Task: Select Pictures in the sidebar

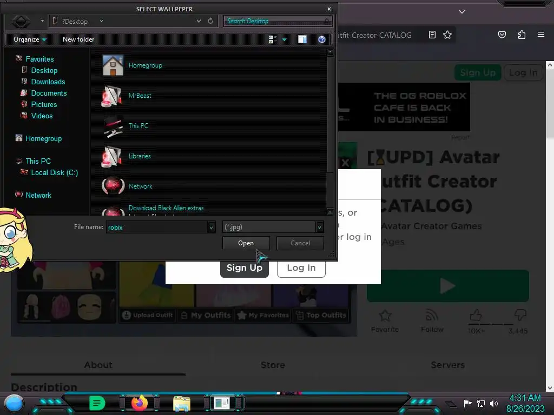Action: coord(44,104)
